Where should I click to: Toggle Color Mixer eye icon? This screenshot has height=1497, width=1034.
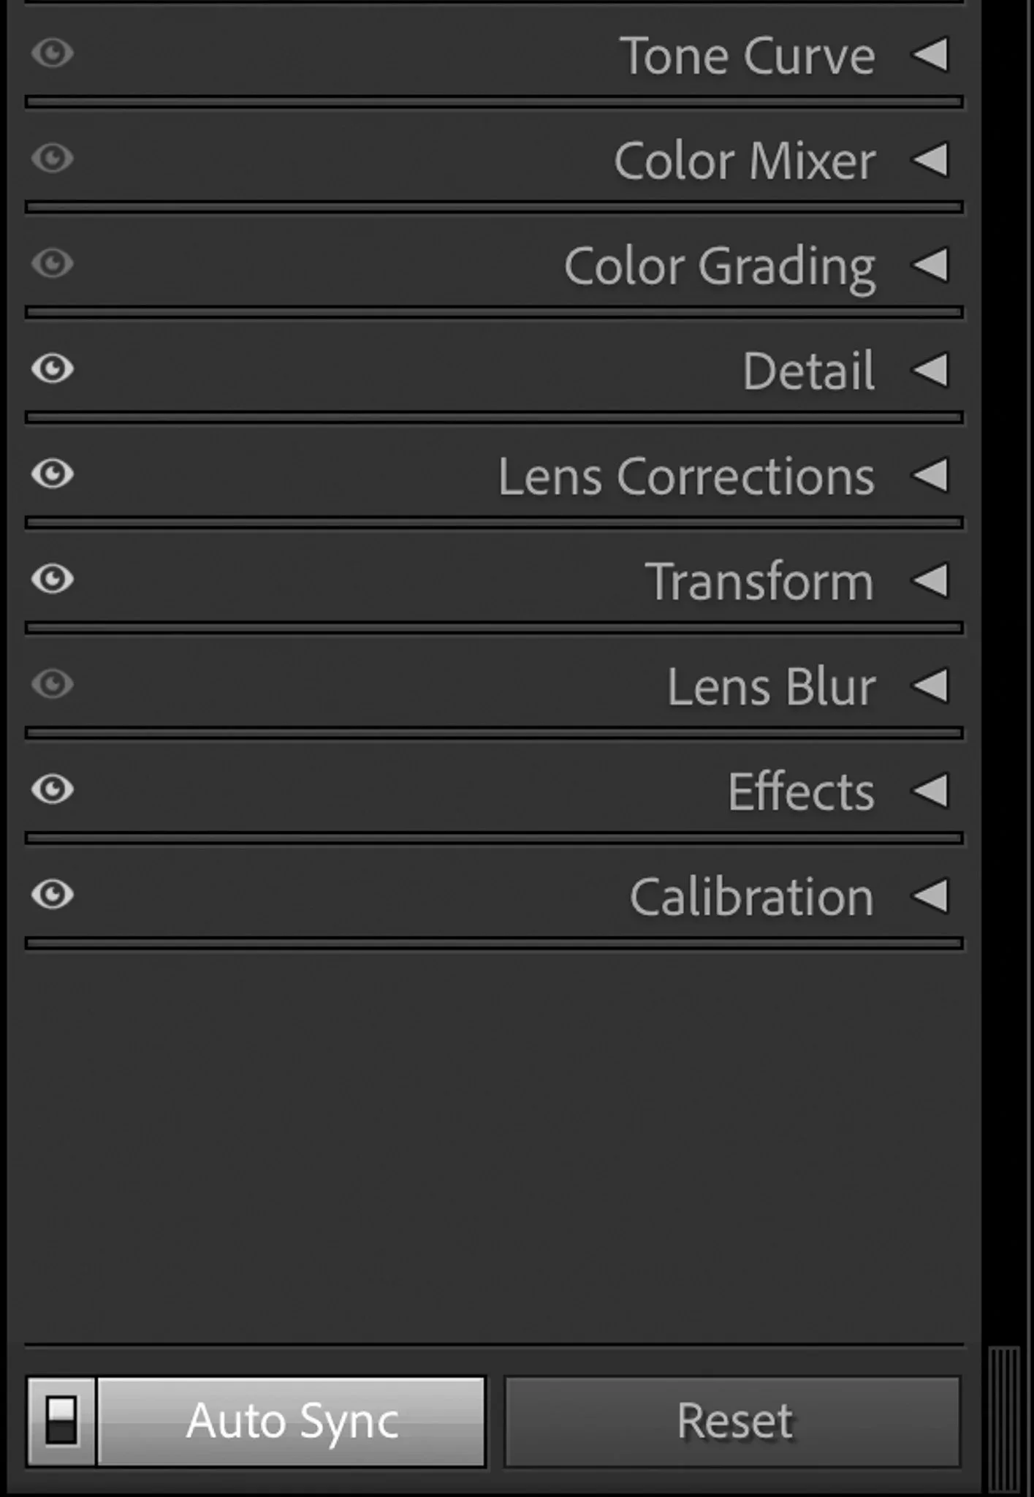point(53,158)
